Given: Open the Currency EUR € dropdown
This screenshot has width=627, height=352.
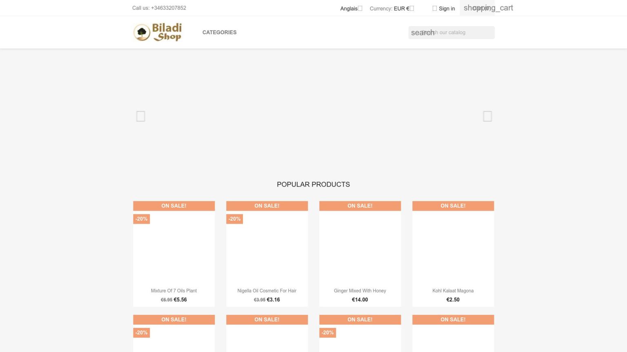Looking at the screenshot, I should (391, 9).
